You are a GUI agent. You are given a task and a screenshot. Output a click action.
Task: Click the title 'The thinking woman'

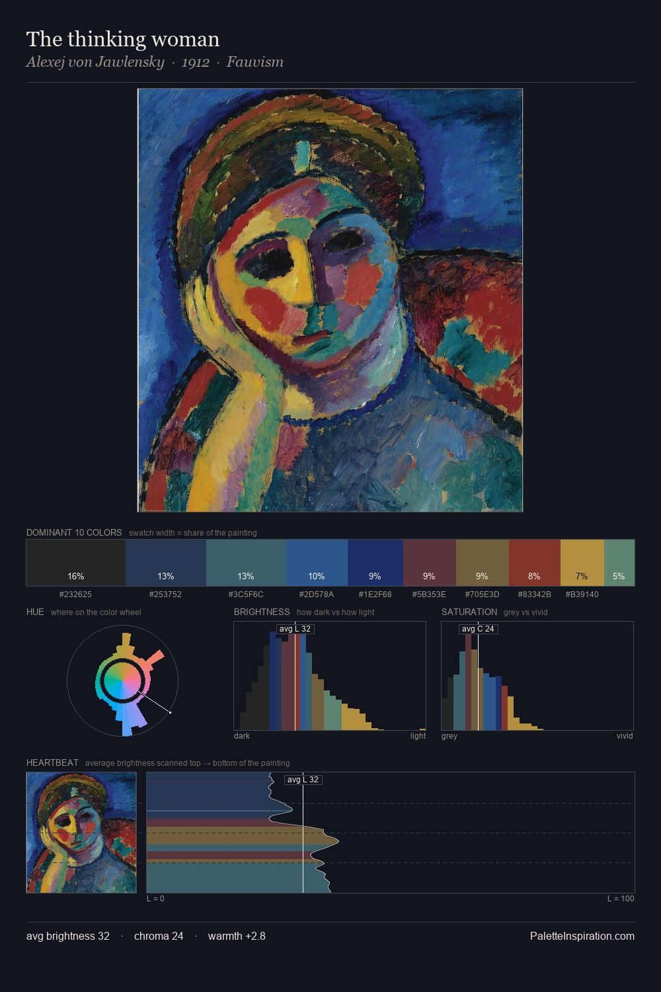pos(123,39)
